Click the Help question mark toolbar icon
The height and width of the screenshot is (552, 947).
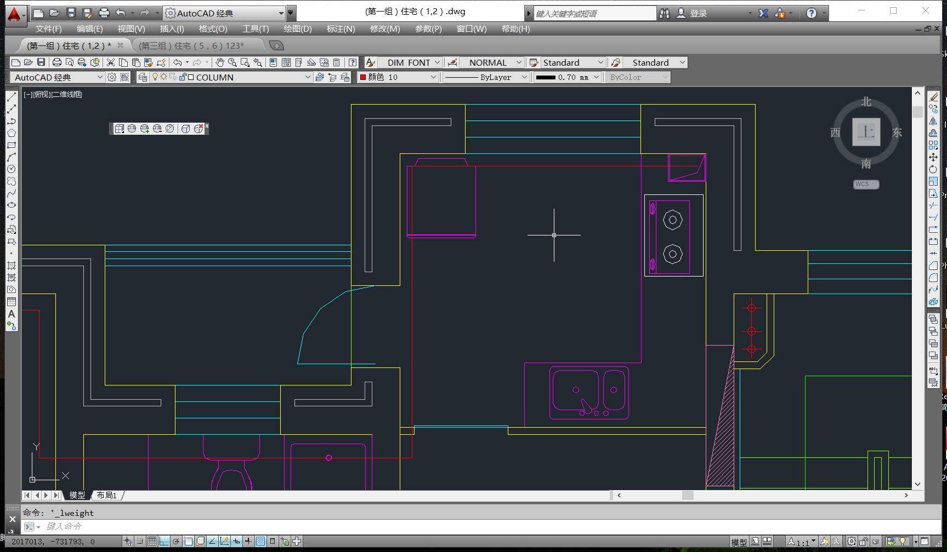click(x=353, y=62)
